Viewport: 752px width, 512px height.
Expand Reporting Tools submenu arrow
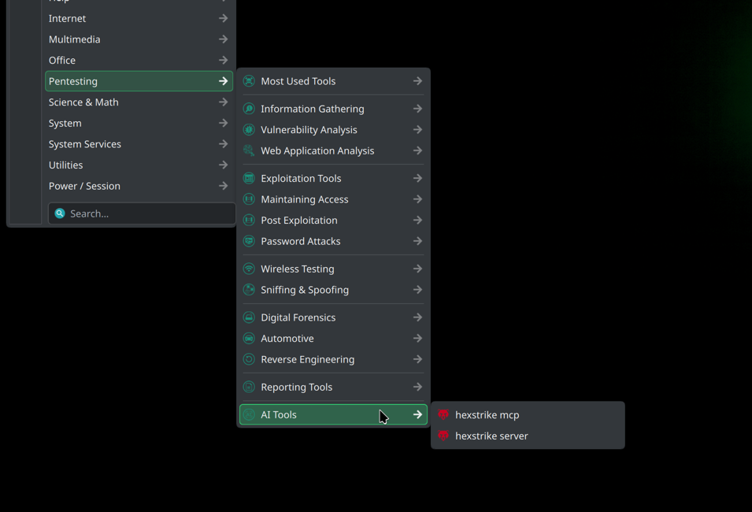417,387
